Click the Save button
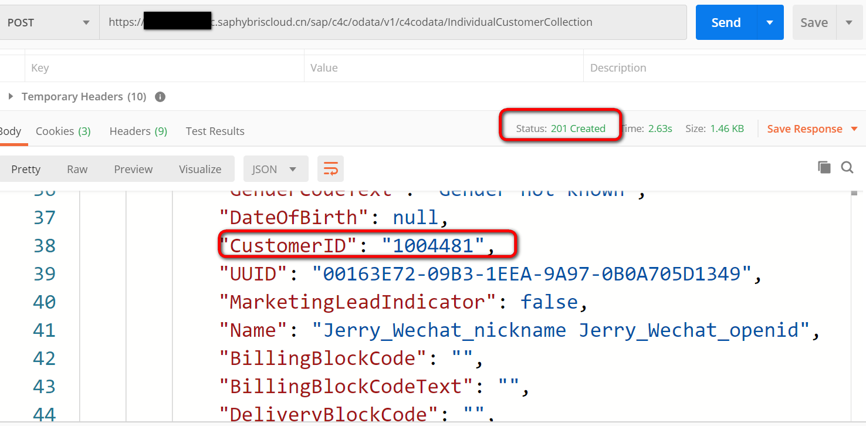The height and width of the screenshot is (426, 866). coord(814,22)
